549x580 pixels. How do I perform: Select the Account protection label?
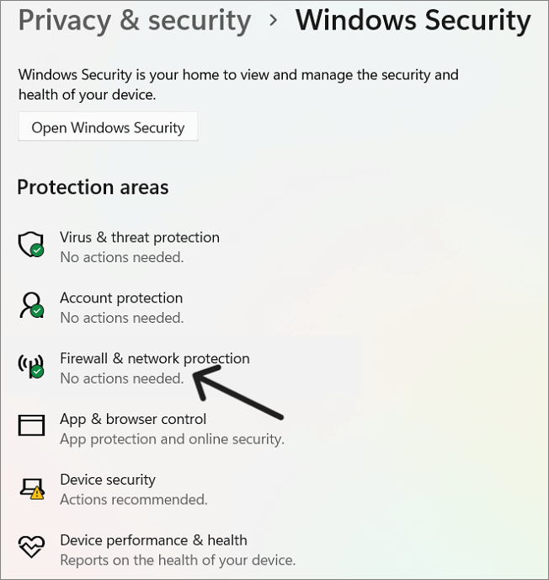pos(121,298)
